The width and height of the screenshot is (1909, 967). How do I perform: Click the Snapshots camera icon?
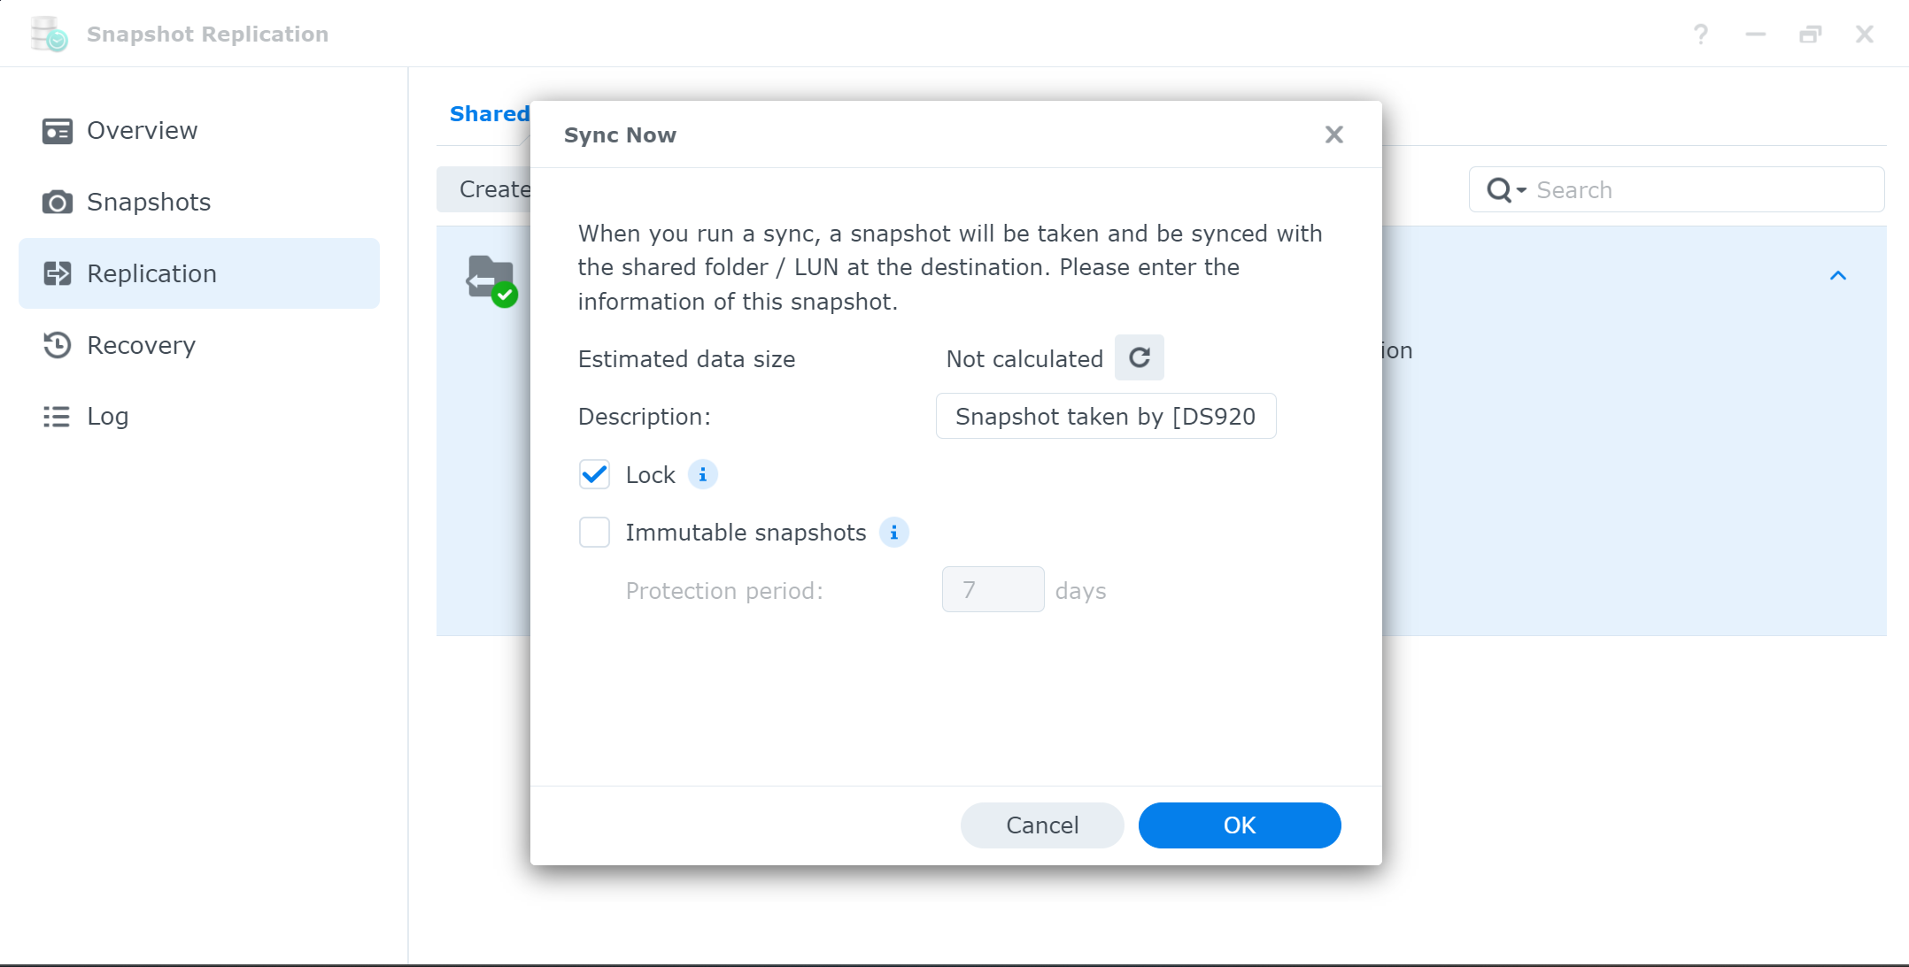(x=58, y=202)
